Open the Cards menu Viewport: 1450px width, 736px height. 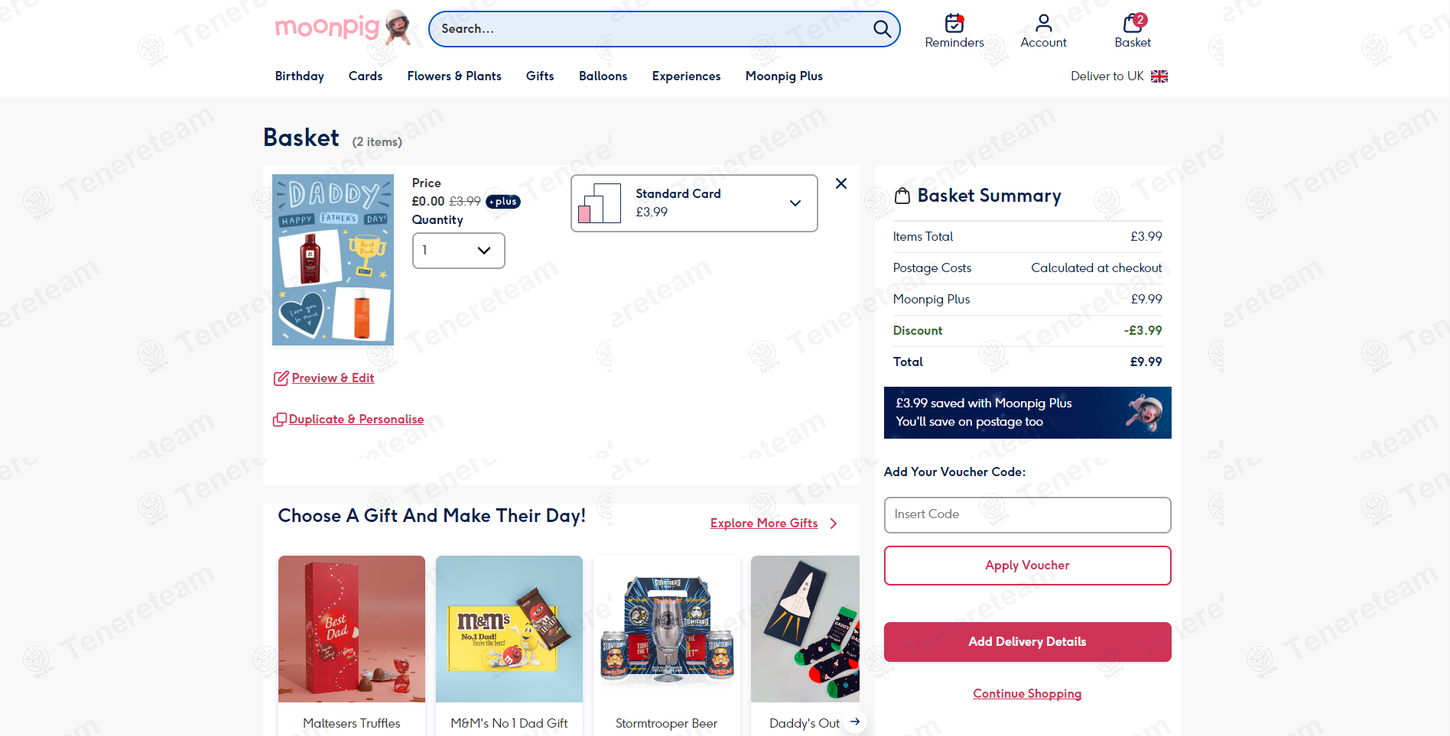point(366,76)
